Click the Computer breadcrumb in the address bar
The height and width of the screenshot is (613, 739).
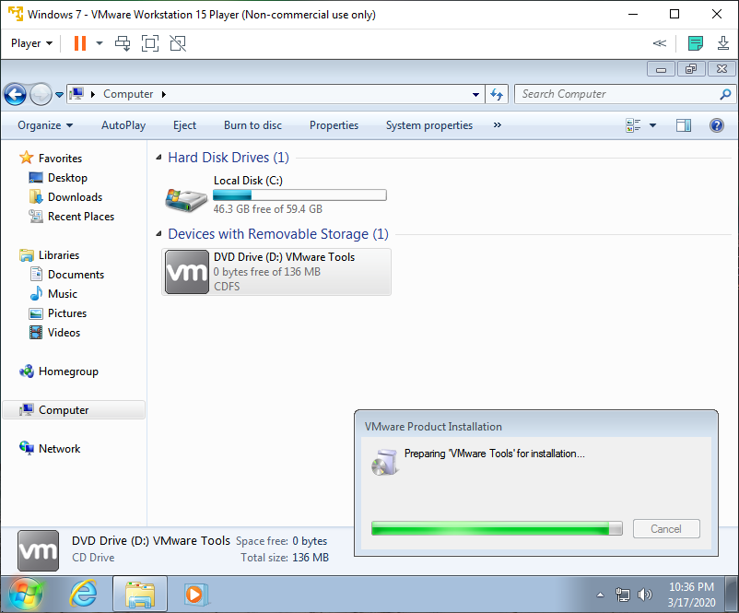coord(128,94)
